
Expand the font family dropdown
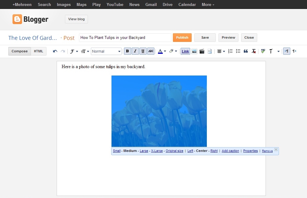point(73,51)
